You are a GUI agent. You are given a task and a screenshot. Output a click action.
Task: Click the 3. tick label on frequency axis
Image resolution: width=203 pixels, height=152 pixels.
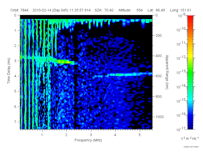coord(91,135)
